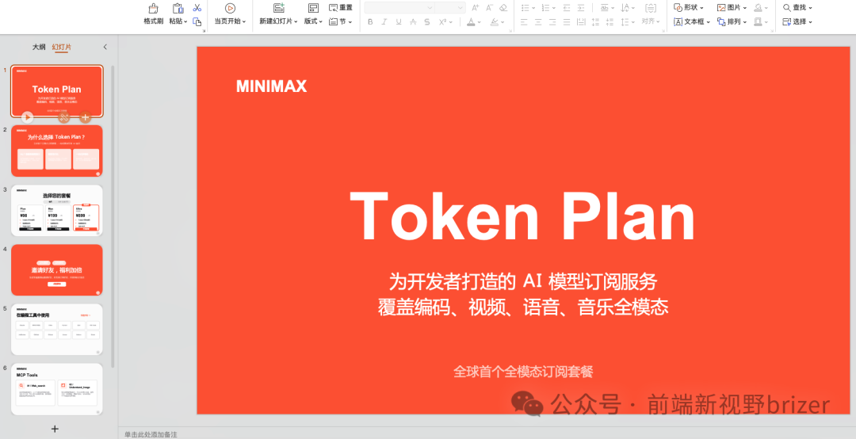Toggle Bold formatting
The width and height of the screenshot is (856, 439).
click(370, 22)
